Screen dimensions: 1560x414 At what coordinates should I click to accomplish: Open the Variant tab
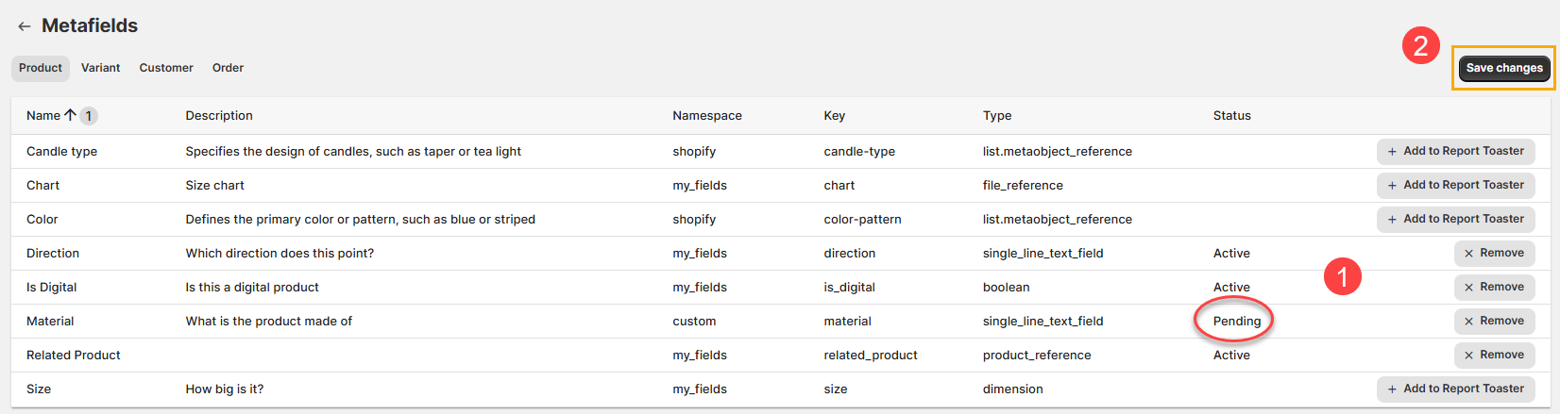[x=100, y=68]
